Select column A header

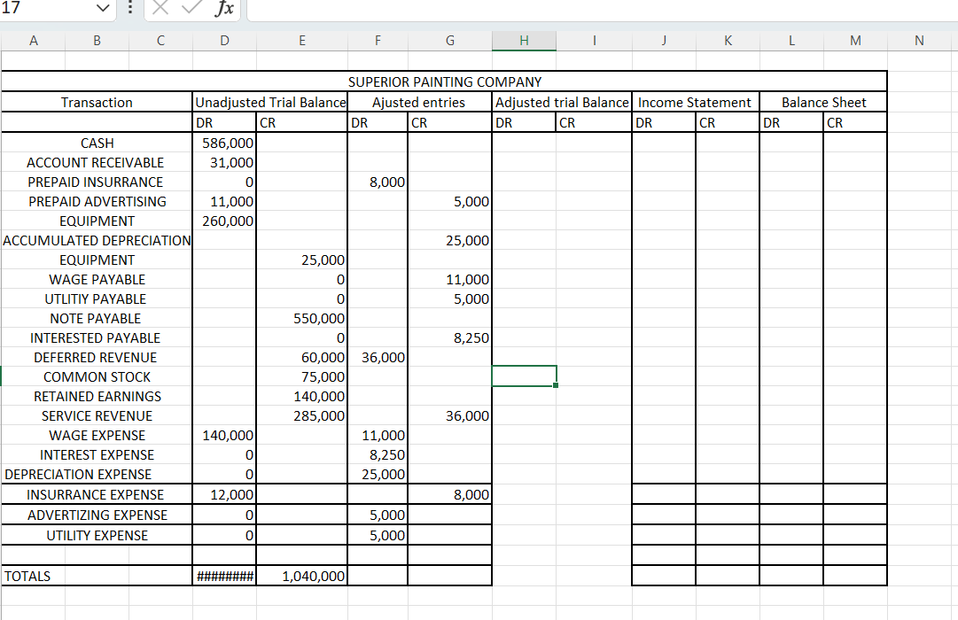[x=34, y=41]
